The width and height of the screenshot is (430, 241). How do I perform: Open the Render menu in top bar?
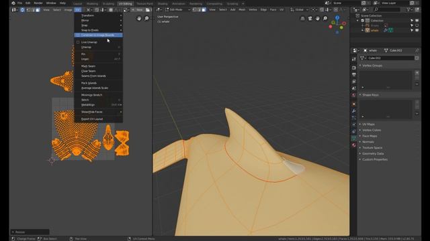(x=38, y=3)
